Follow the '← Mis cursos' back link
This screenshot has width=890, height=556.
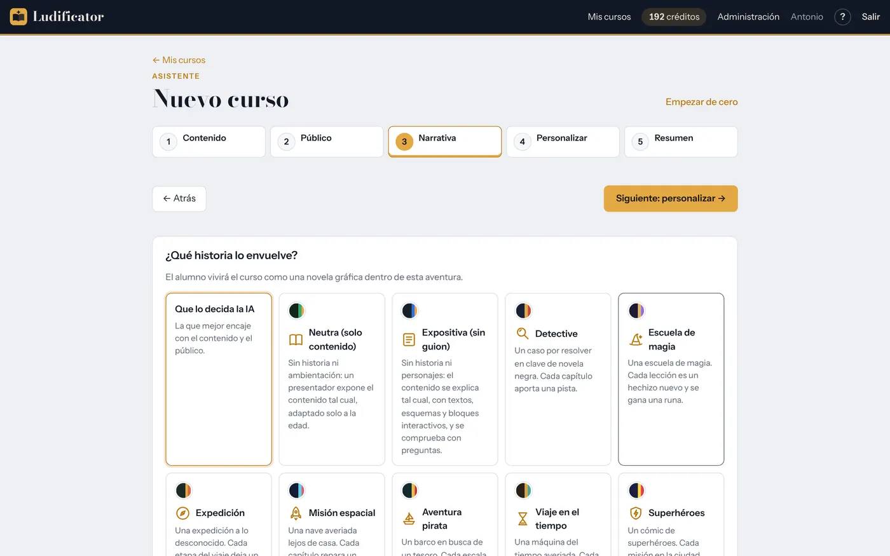tap(179, 60)
